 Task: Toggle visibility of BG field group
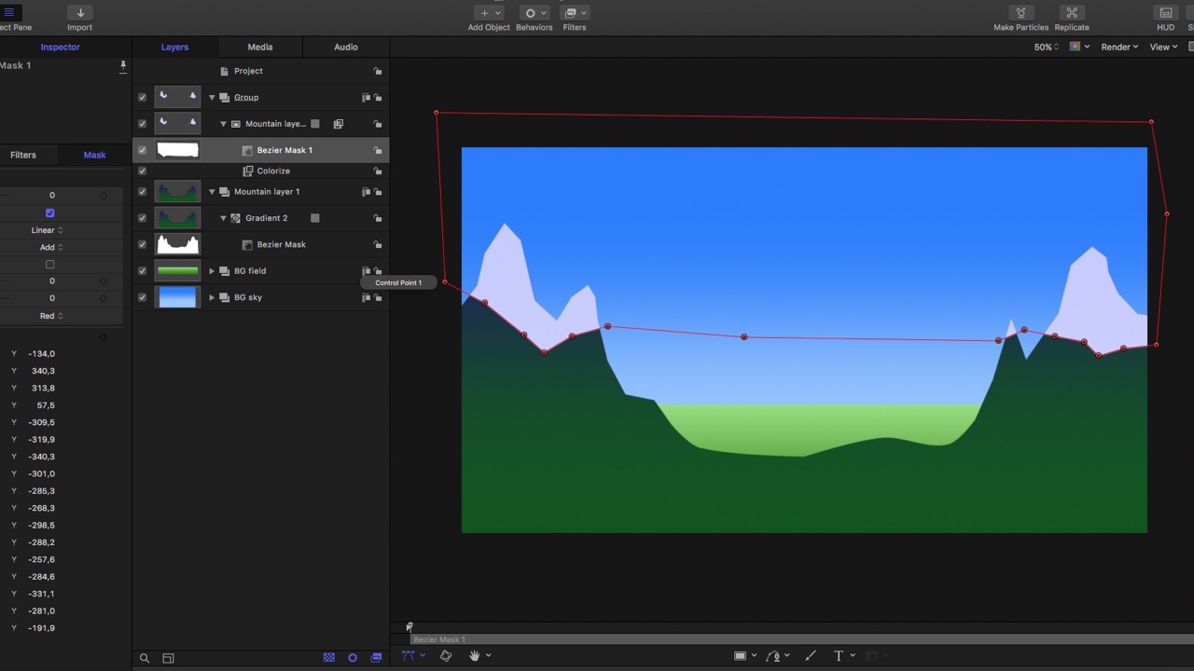coord(142,271)
